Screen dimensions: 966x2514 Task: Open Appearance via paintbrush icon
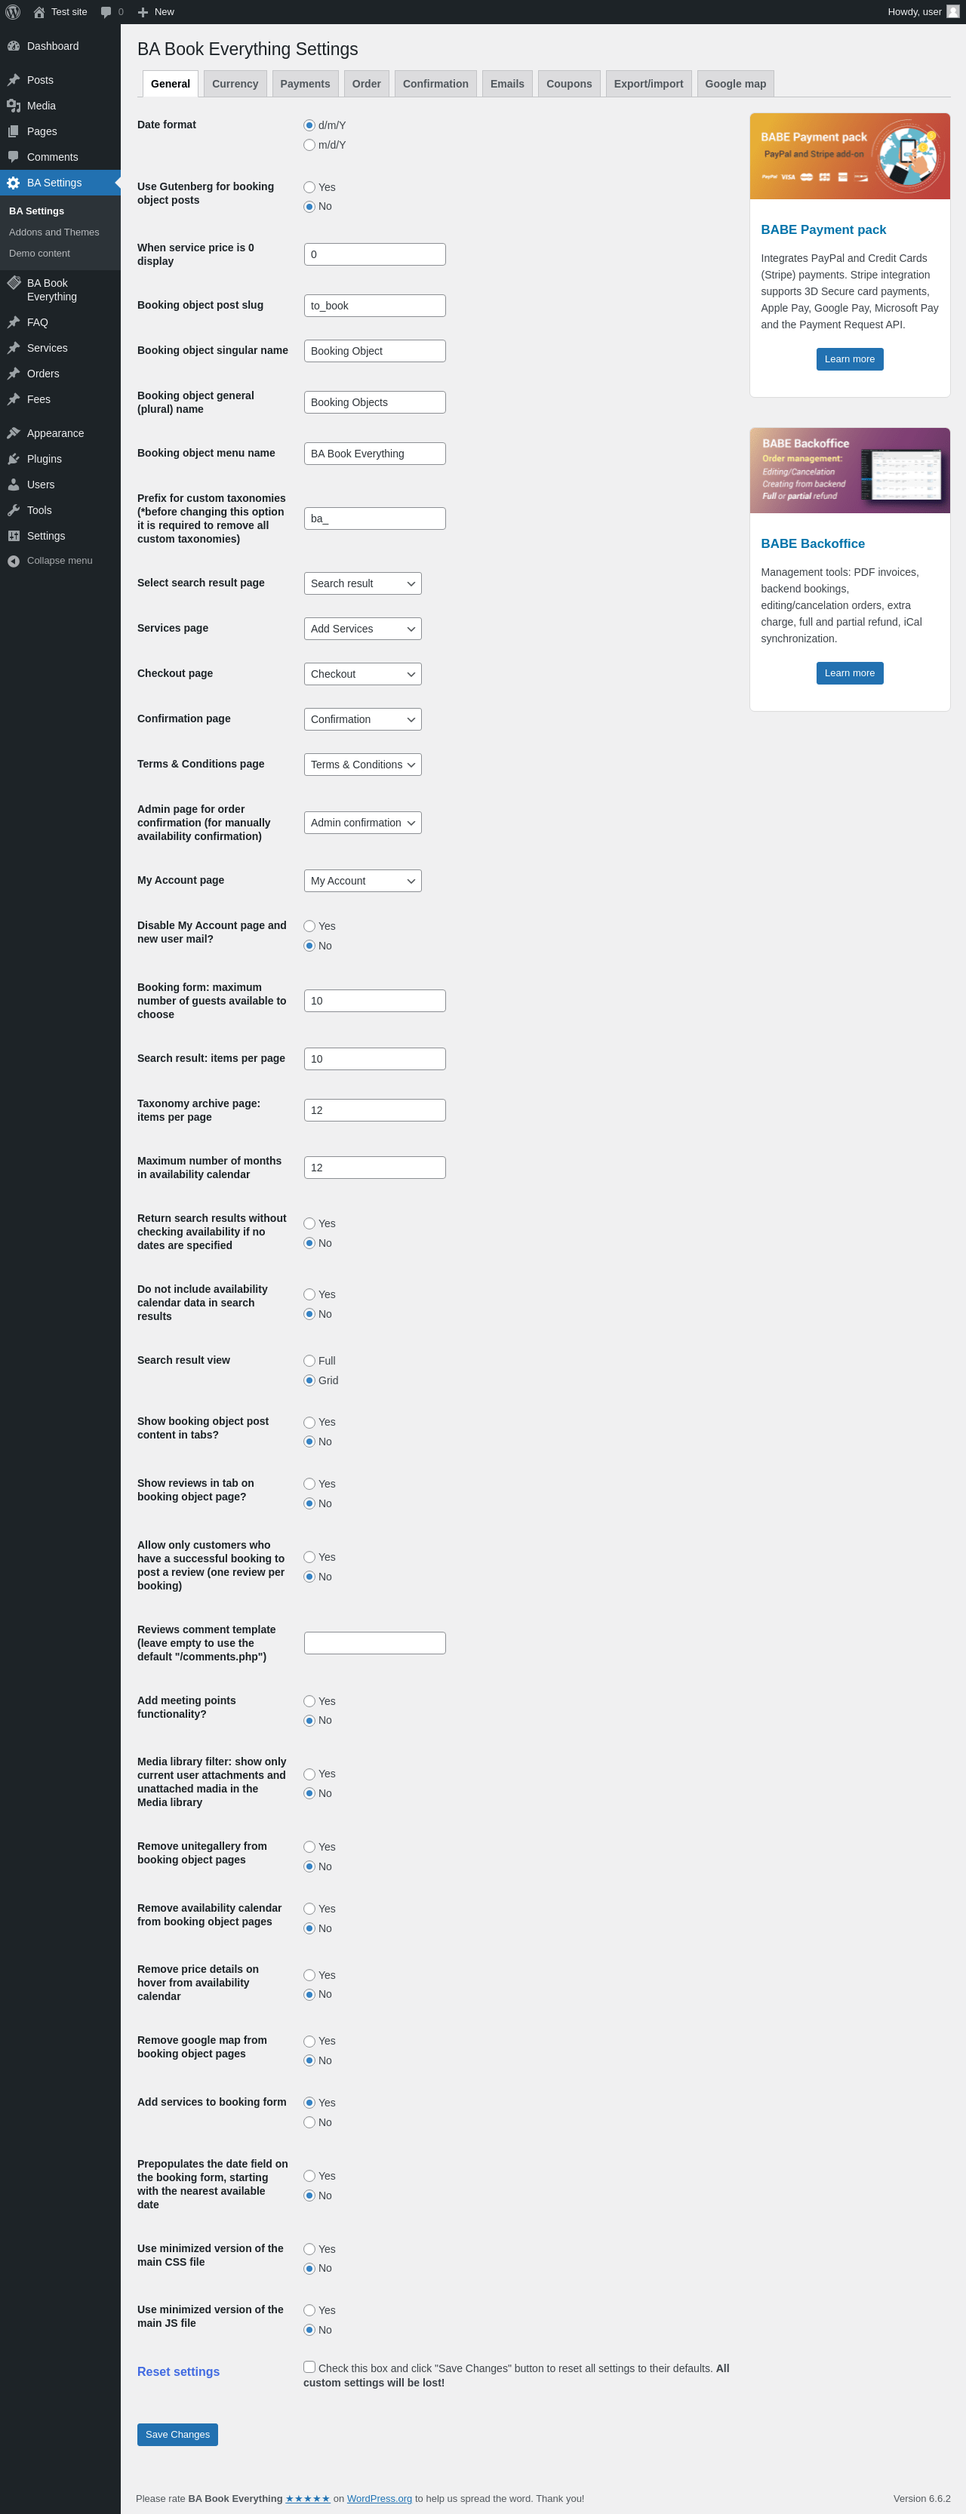click(x=14, y=433)
